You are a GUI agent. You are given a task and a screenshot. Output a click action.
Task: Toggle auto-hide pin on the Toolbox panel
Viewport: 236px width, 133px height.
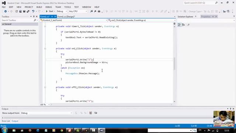pos(34,17)
